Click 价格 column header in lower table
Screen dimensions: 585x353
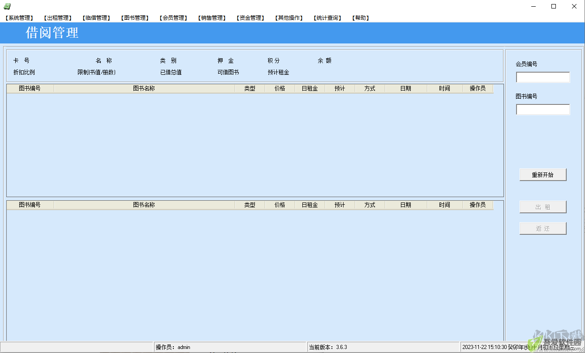280,205
